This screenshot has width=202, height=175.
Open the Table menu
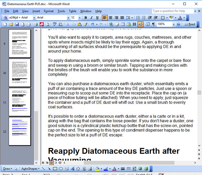pos(72,11)
